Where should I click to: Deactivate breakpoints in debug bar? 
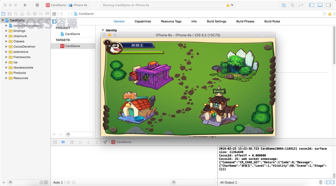click(x=63, y=142)
